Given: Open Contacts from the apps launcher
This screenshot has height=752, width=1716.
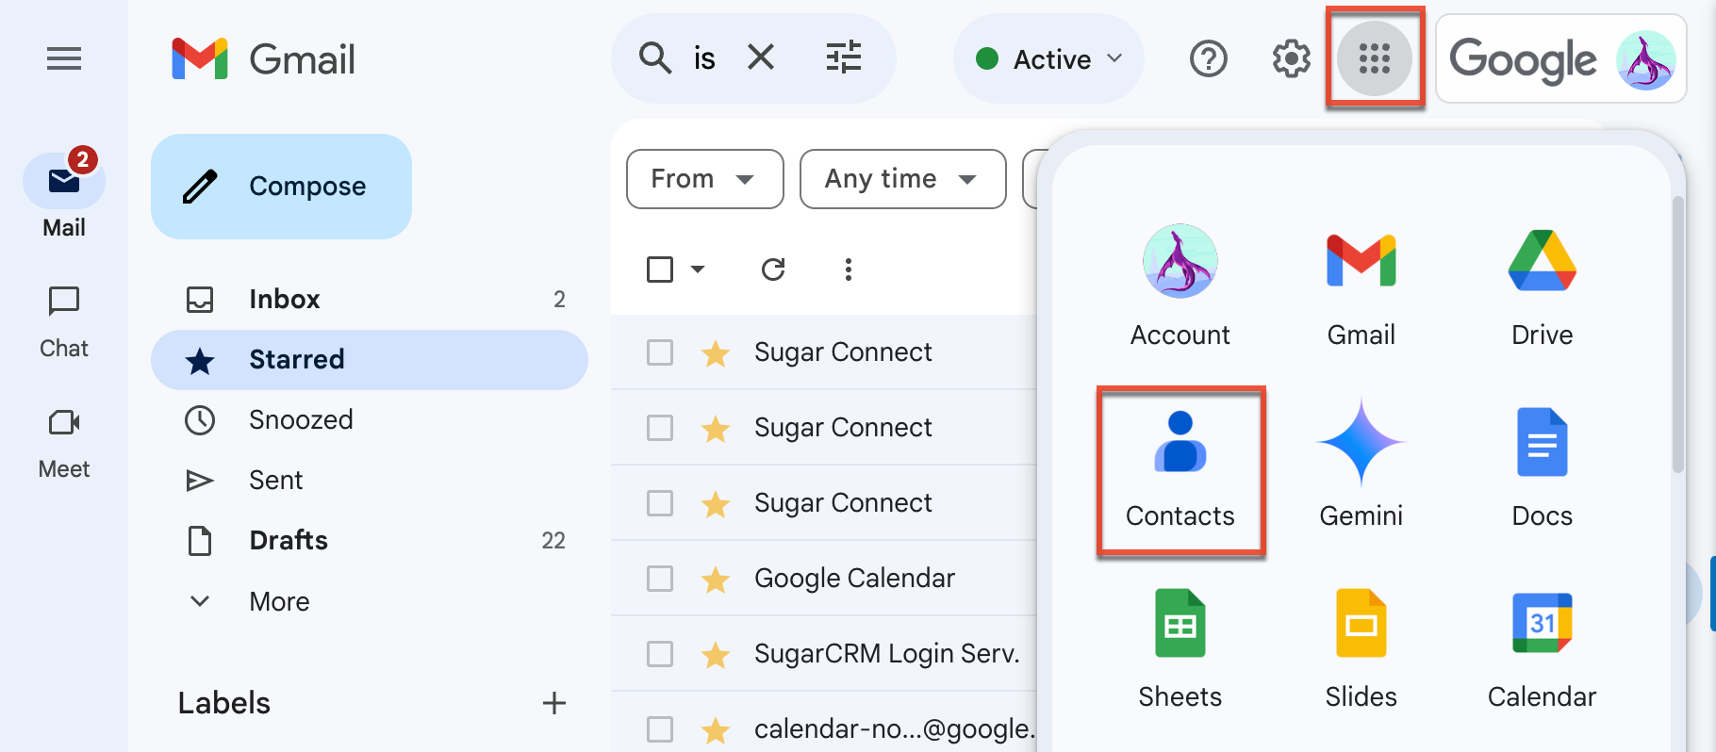Looking at the screenshot, I should pyautogui.click(x=1180, y=466).
